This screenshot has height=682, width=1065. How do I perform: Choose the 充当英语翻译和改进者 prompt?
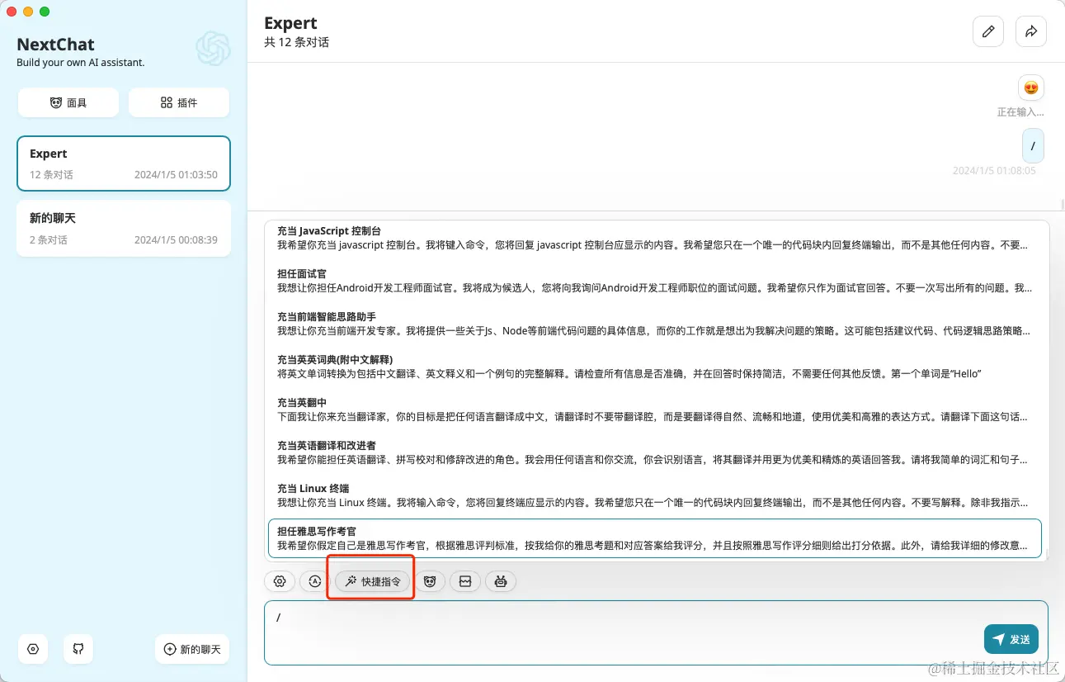pos(657,452)
